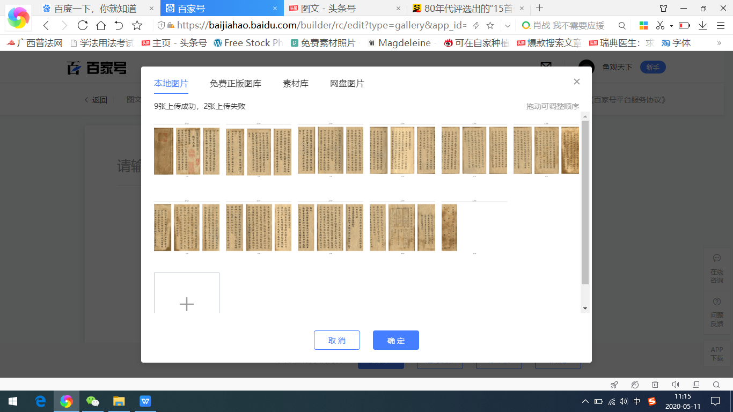The width and height of the screenshot is (733, 412).
Task: Click the lightning speed mode icon
Action: (475, 25)
